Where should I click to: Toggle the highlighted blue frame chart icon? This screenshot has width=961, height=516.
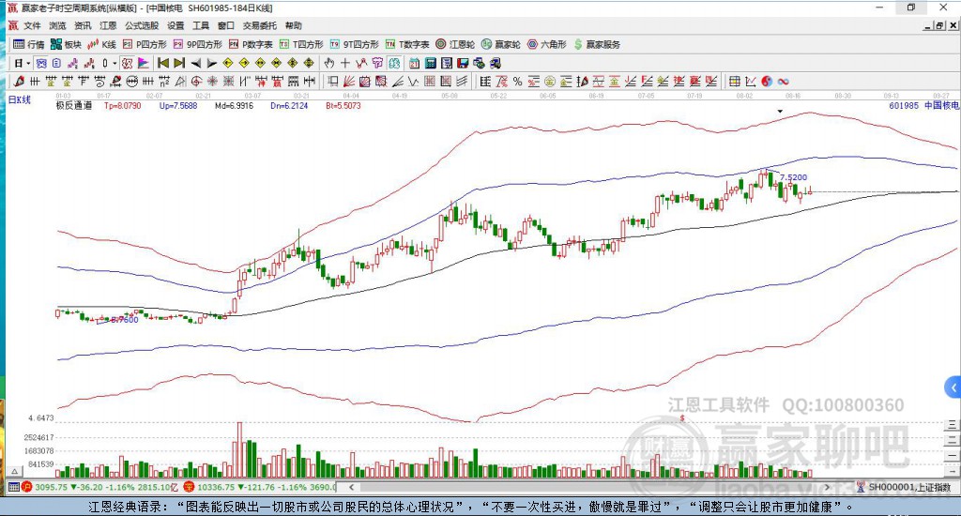pyautogui.click(x=41, y=63)
